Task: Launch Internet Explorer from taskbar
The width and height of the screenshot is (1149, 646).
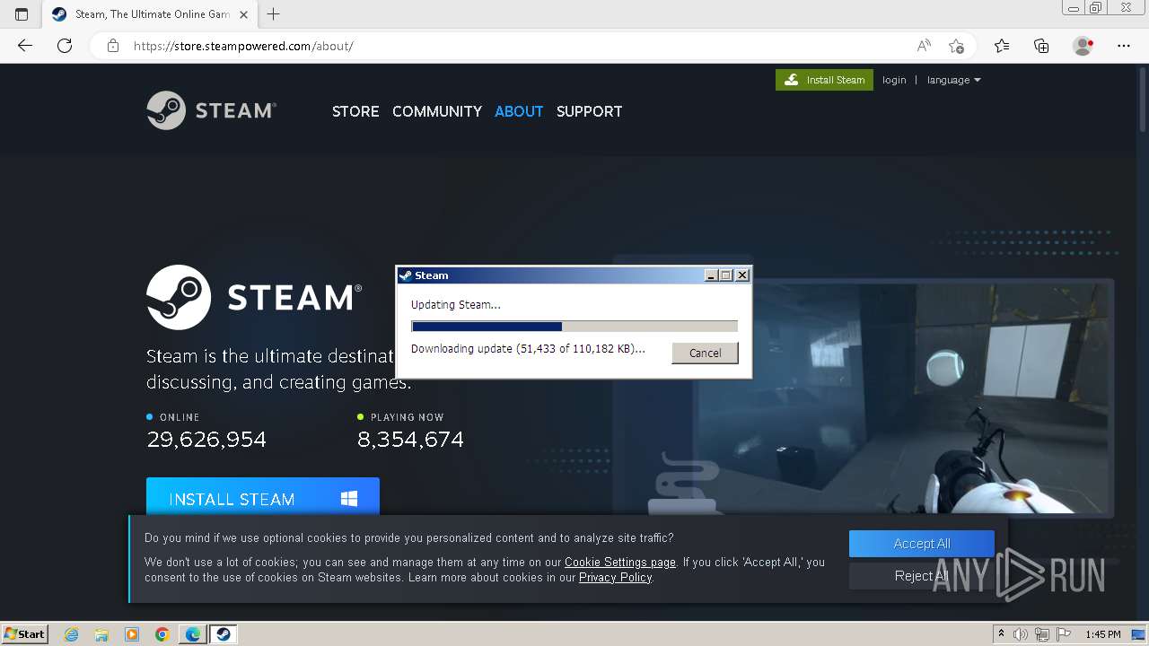Action: (71, 634)
